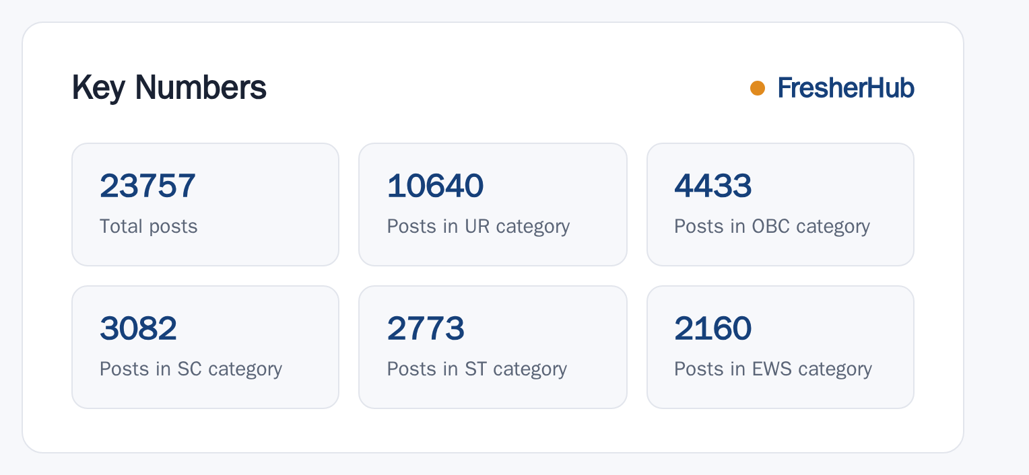Select the 3082 number
Screen dimensions: 1029x475
point(138,328)
